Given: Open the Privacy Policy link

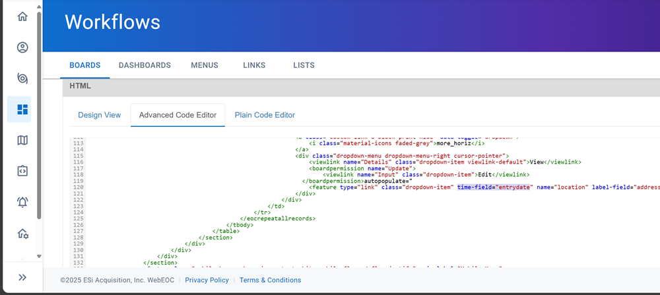Looking at the screenshot, I should pyautogui.click(x=207, y=280).
